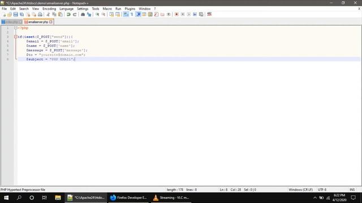The height and width of the screenshot is (203, 362).
Task: Open the Windows notification center icon
Action: click(x=353, y=198)
